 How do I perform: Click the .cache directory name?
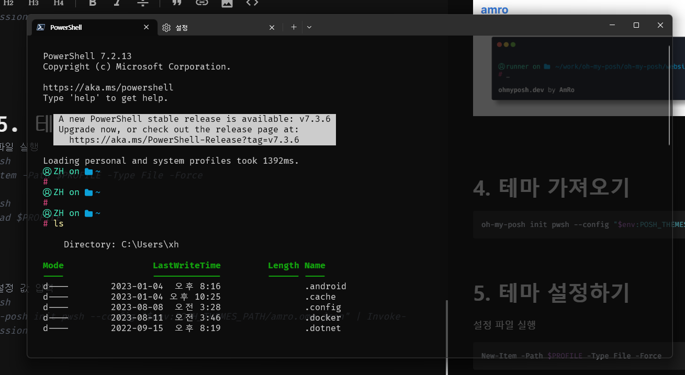coord(320,297)
